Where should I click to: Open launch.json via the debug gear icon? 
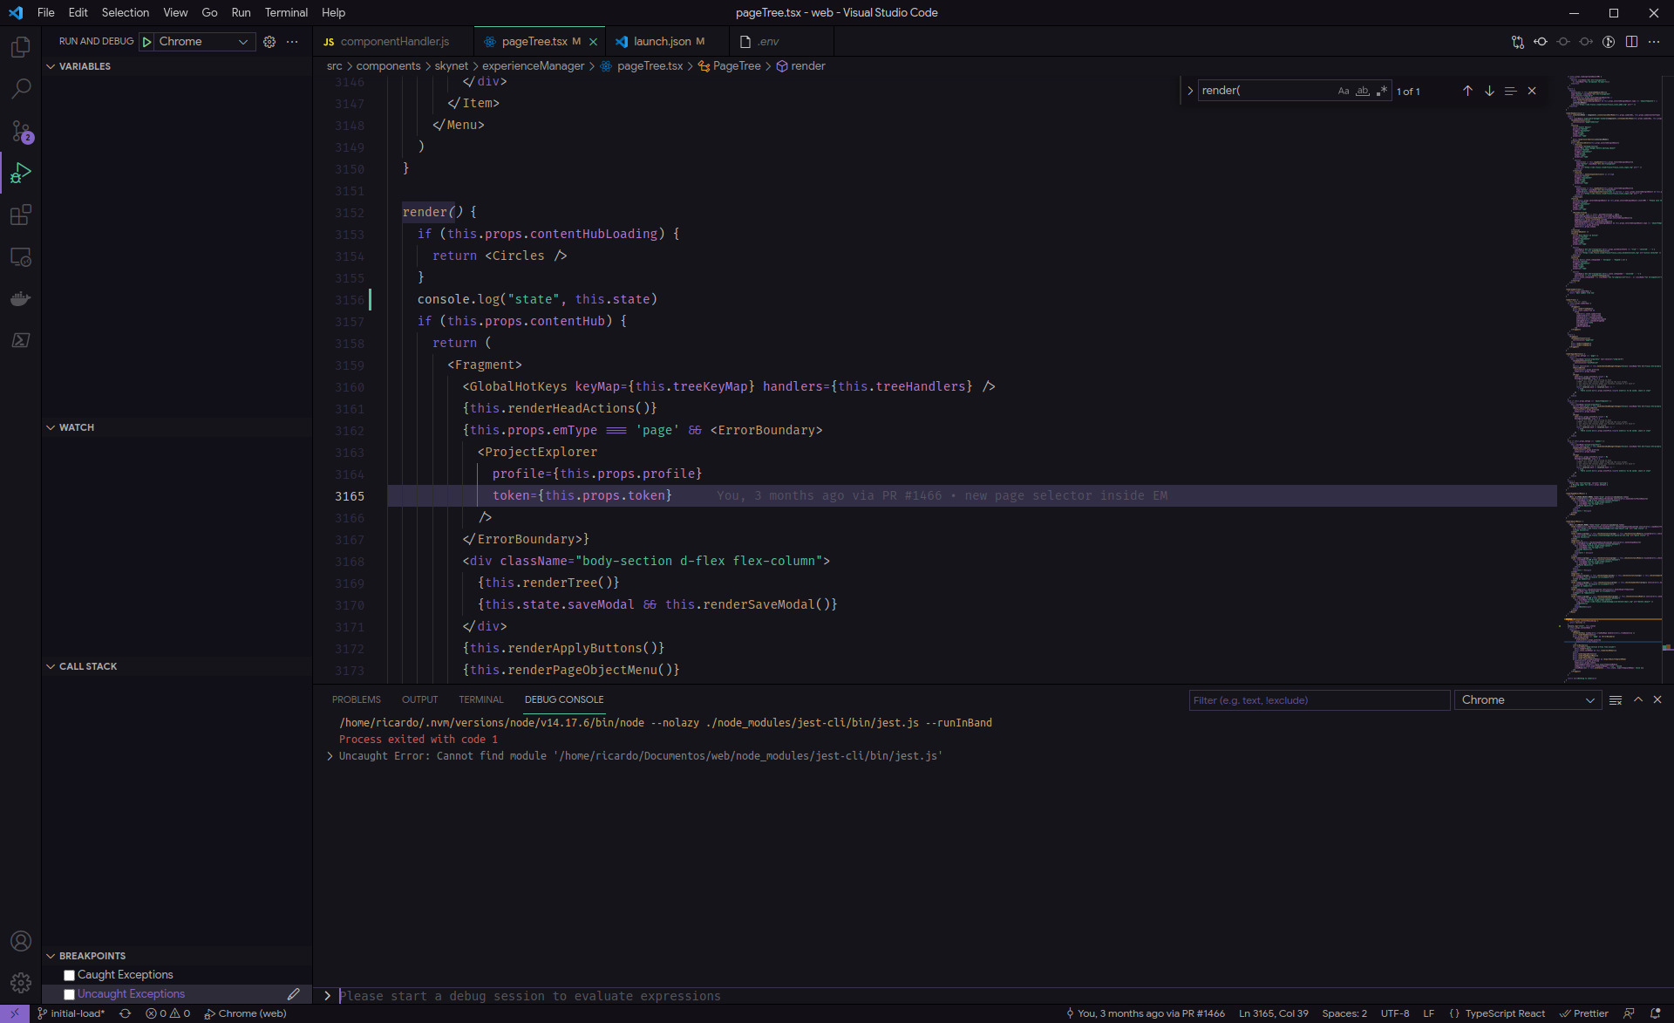coord(269,42)
